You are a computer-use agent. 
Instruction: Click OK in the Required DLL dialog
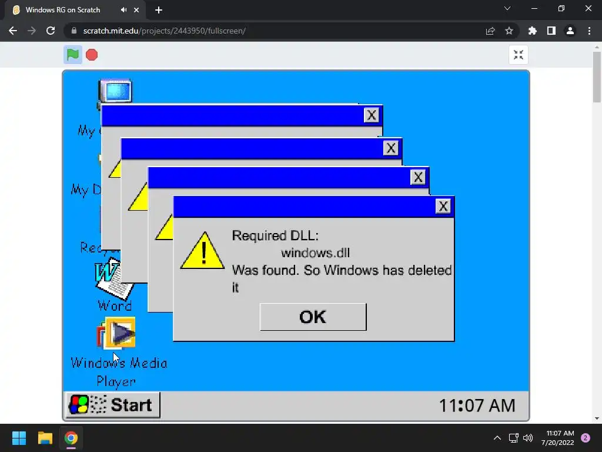313,317
